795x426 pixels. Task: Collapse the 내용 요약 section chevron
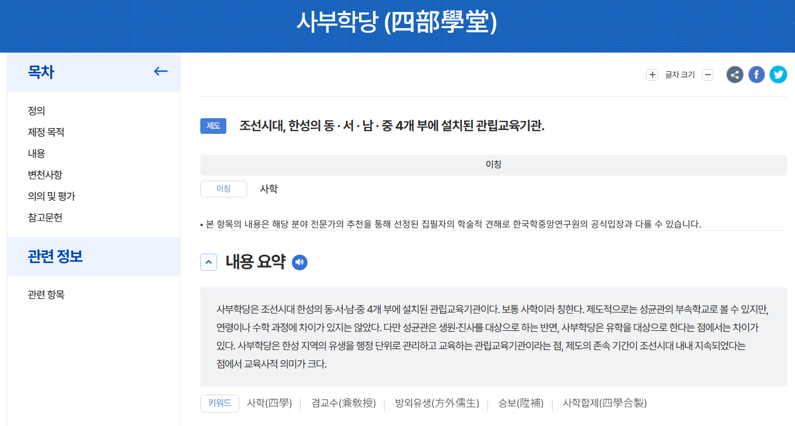coord(209,262)
